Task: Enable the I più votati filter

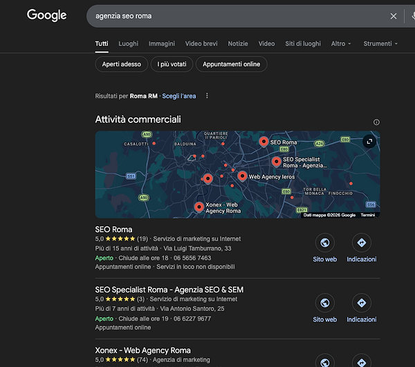Action: point(172,64)
